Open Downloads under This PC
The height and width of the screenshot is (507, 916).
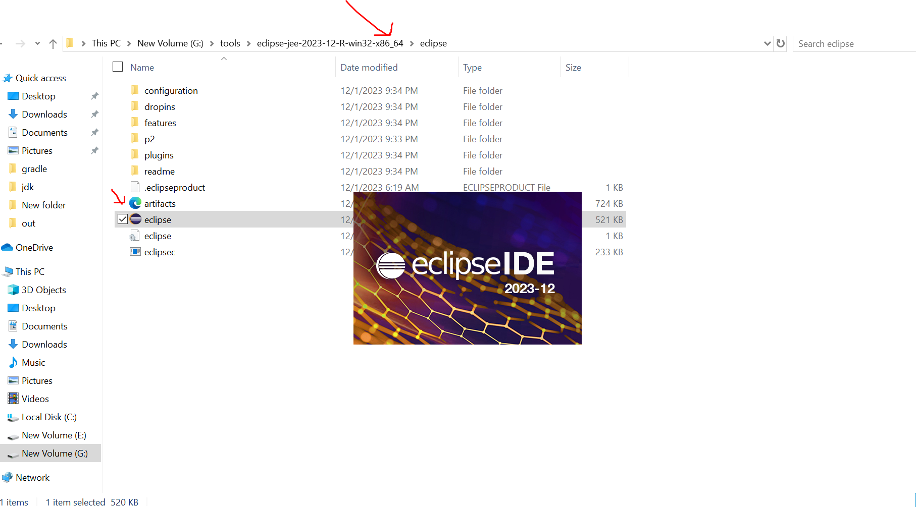tap(44, 345)
